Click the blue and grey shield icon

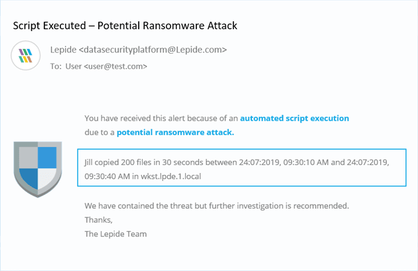(x=38, y=170)
